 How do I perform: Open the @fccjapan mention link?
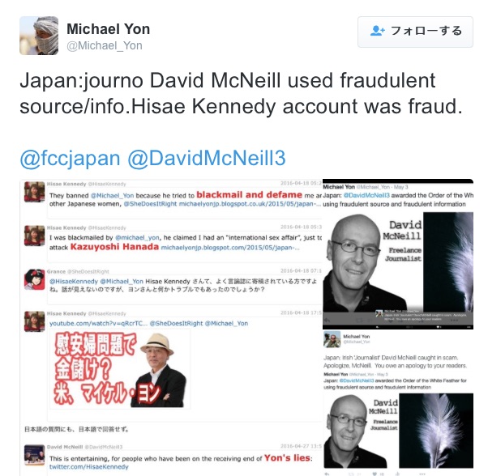click(x=70, y=158)
